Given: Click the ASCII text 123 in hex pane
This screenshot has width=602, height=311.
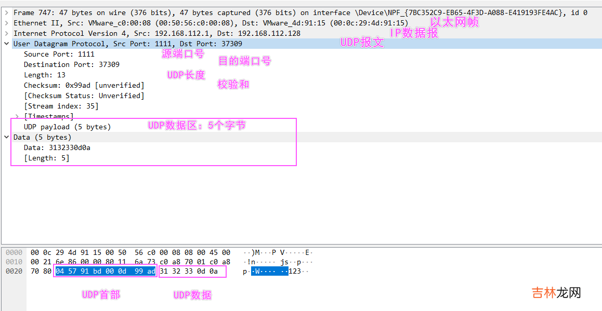Looking at the screenshot, I should tap(295, 271).
